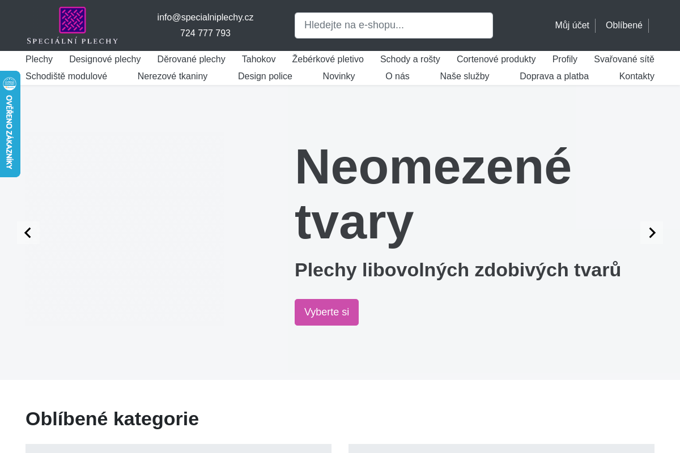Select Děrované plechy in navigation
This screenshot has width=680, height=453.
[191, 59]
